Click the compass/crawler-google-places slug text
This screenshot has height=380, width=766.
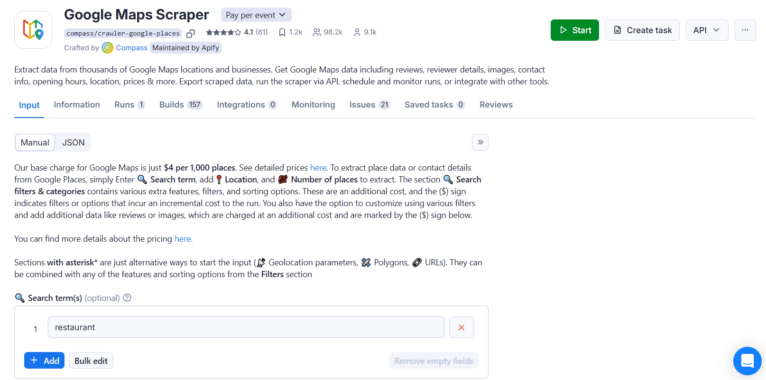[x=123, y=33]
